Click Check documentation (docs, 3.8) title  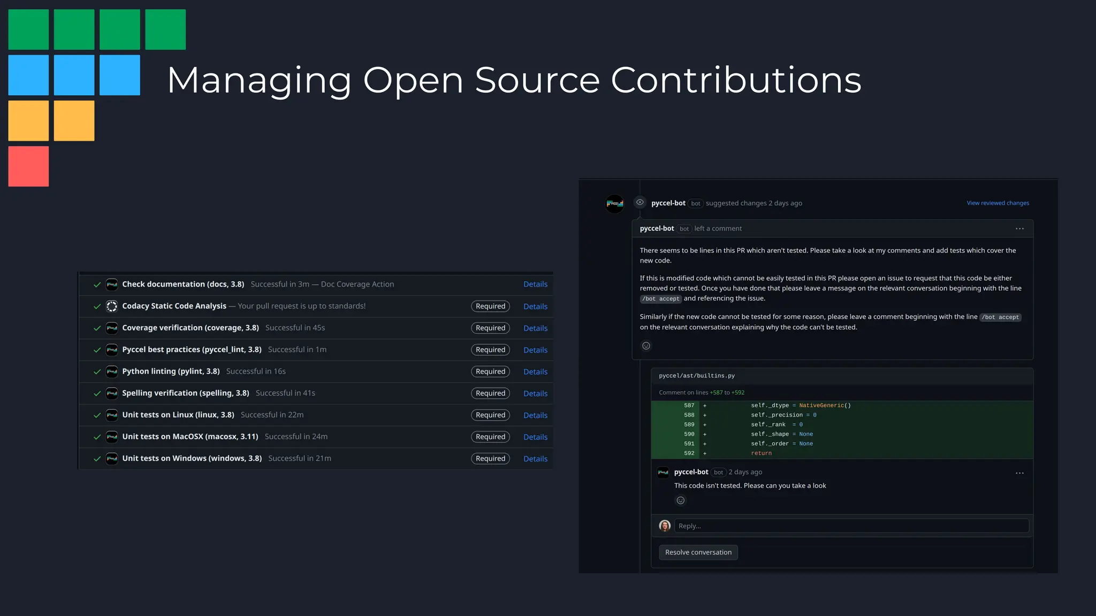click(x=183, y=284)
